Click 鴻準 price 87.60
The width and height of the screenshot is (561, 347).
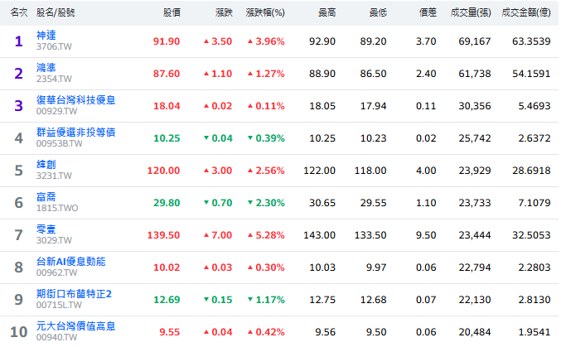(167, 74)
